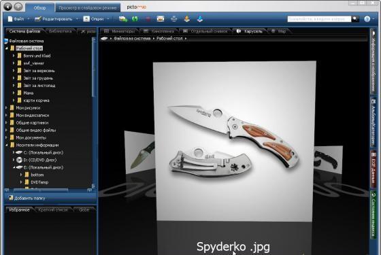Expand the Опции dropdown arrow
Viewport: 381px width, 255px height.
[x=108, y=19]
